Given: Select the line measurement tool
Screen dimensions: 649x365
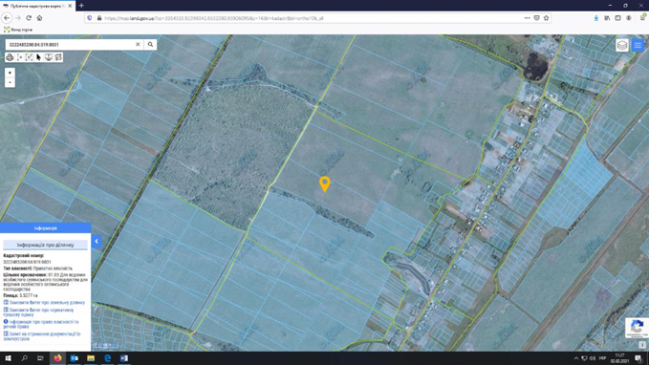Looking at the screenshot, I should click(x=19, y=57).
